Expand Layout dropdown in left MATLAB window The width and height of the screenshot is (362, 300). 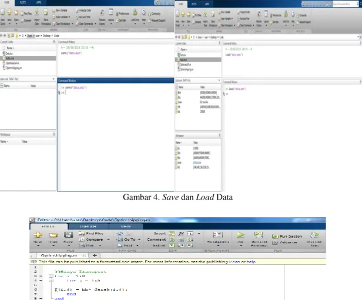click(111, 23)
